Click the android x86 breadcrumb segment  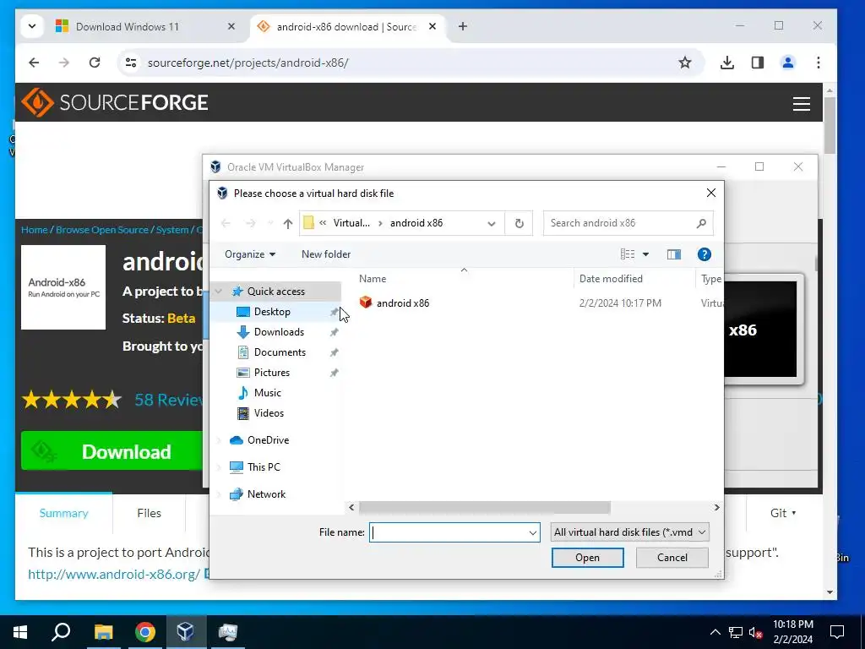[x=416, y=223]
